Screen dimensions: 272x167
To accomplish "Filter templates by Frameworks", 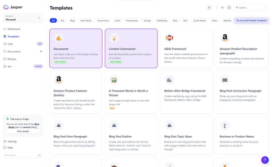I will 132,20.
